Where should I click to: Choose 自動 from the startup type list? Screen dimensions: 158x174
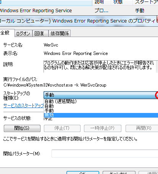tap(101, 106)
